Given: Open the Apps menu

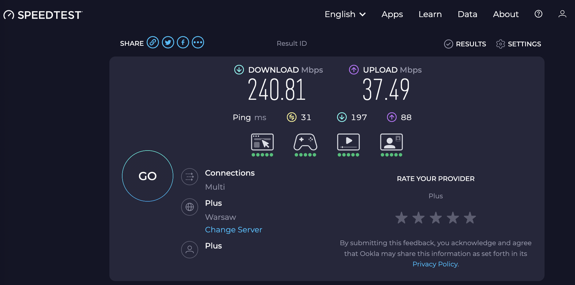Looking at the screenshot, I should click(x=392, y=14).
